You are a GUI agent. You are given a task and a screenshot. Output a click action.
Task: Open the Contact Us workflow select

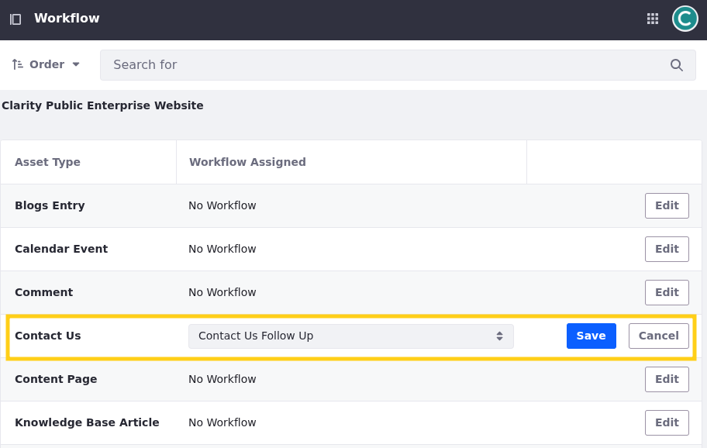[351, 336]
